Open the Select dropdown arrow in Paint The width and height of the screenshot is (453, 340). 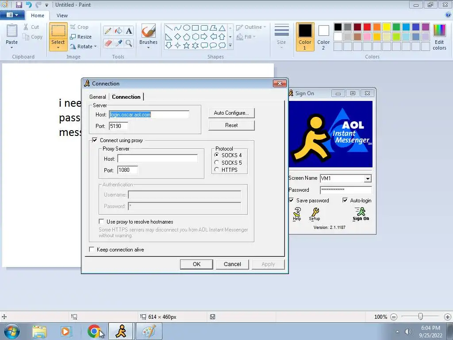click(x=58, y=47)
